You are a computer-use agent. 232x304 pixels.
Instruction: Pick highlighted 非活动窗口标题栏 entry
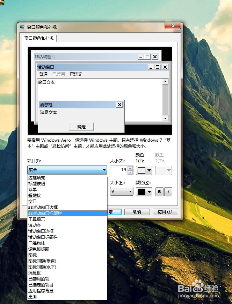point(67,214)
